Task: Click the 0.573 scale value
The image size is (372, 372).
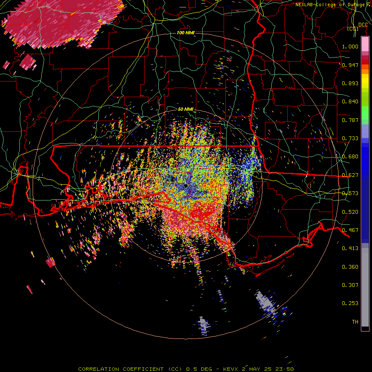Action: coord(350,193)
